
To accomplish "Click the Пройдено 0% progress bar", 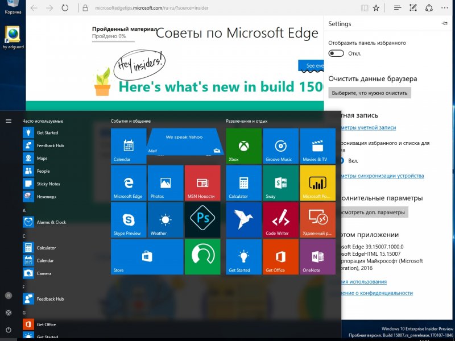I will [x=113, y=41].
